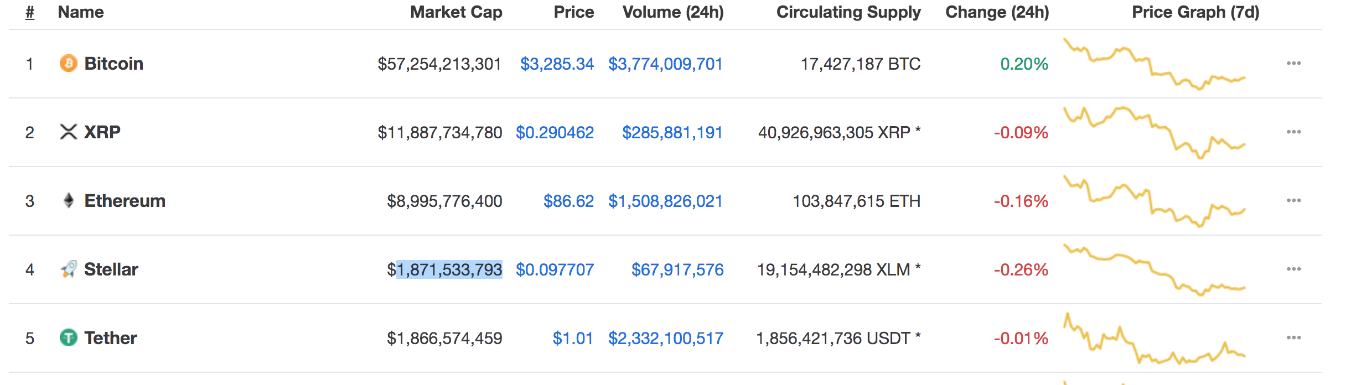Sort by the Change (24h) column header
The height and width of the screenshot is (385, 1346).
[997, 12]
